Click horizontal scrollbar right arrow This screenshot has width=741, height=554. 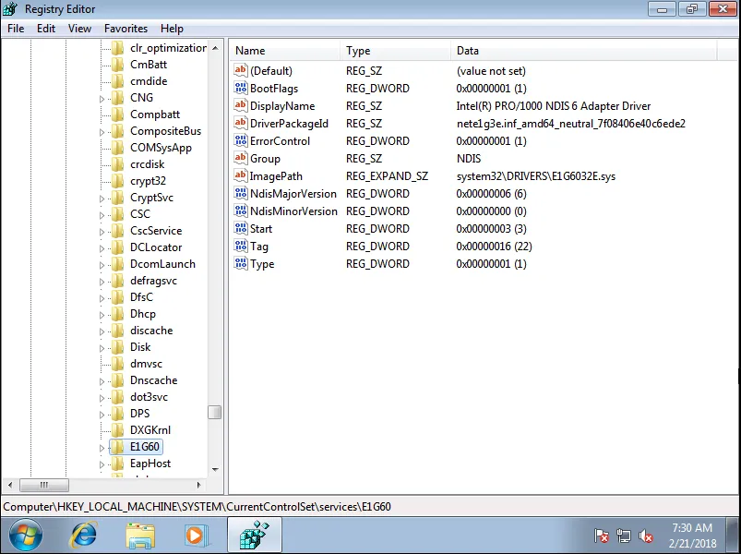pyautogui.click(x=199, y=485)
